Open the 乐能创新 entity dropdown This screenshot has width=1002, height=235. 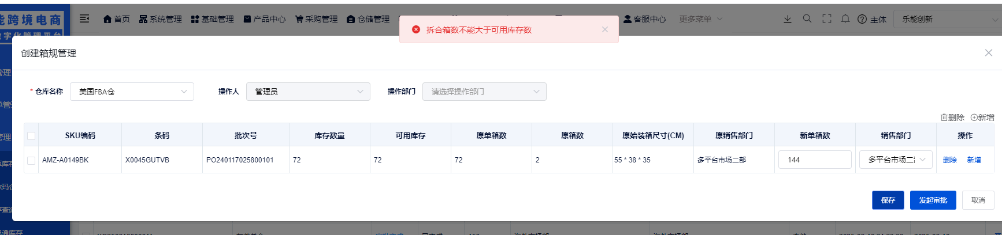[x=948, y=19]
